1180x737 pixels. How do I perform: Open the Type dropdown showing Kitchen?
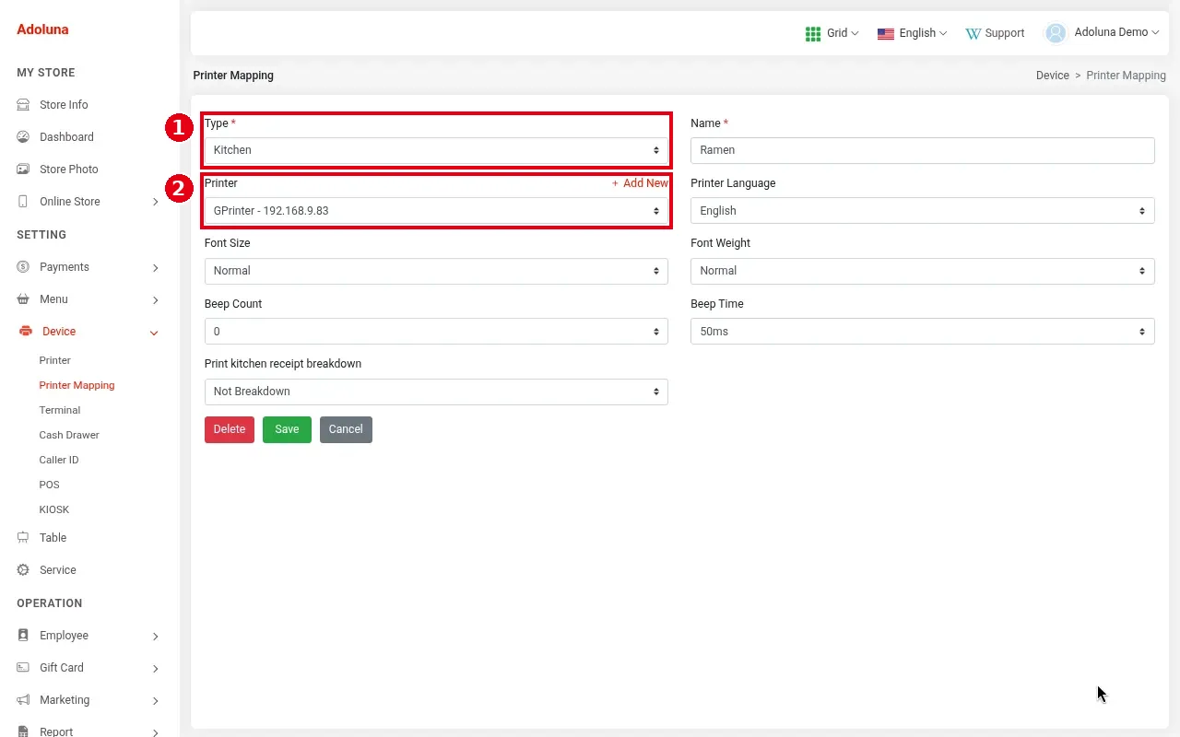coord(436,150)
